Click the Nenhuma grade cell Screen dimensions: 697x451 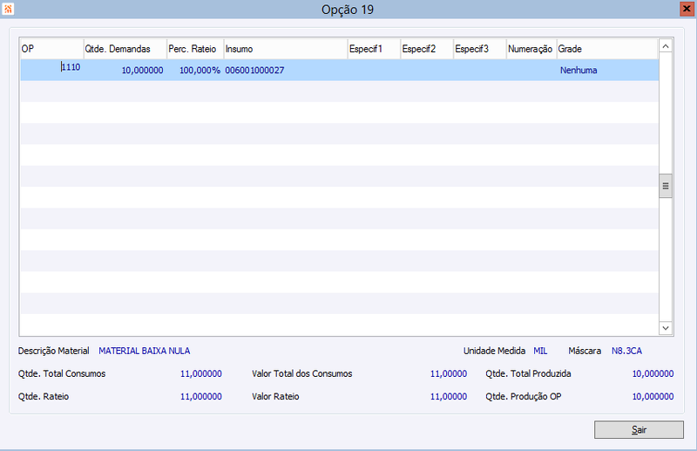pos(579,71)
